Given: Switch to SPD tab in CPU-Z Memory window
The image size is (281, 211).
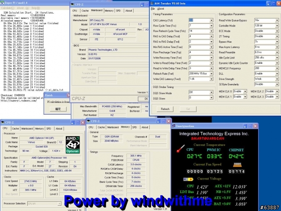Looking at the screenshot, I should point(134,127).
